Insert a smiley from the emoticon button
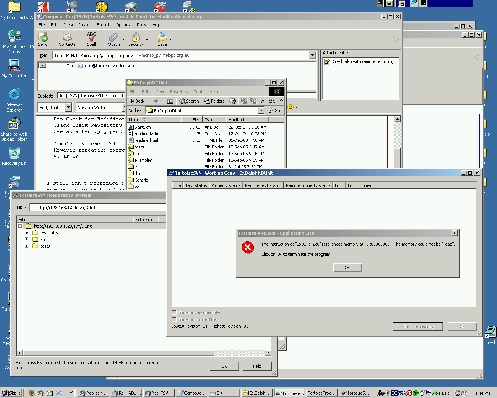The height and width of the screenshot is (398, 497). click(x=290, y=107)
